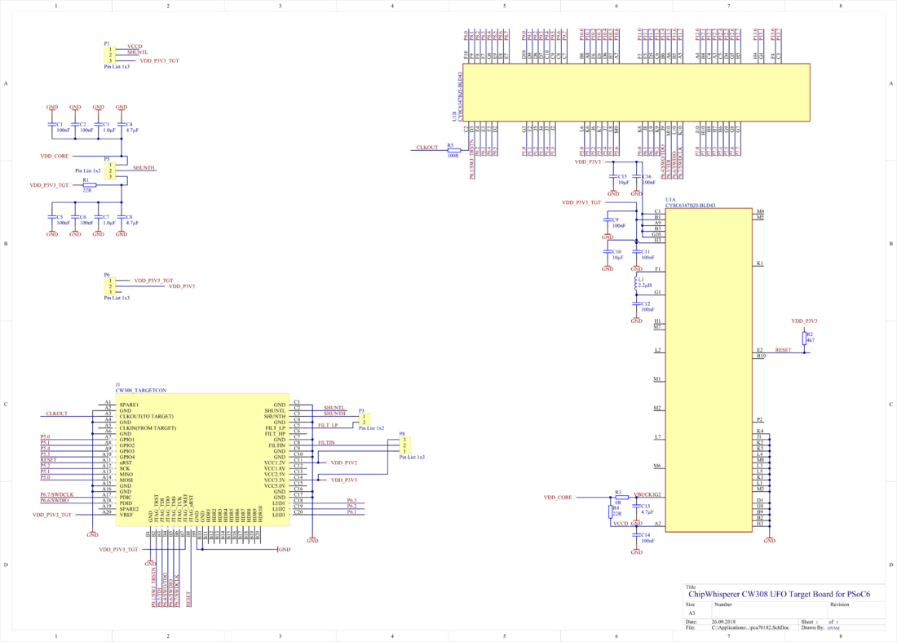Click the date 26.09.2018 in title block
The image size is (897, 642).
coord(723,622)
